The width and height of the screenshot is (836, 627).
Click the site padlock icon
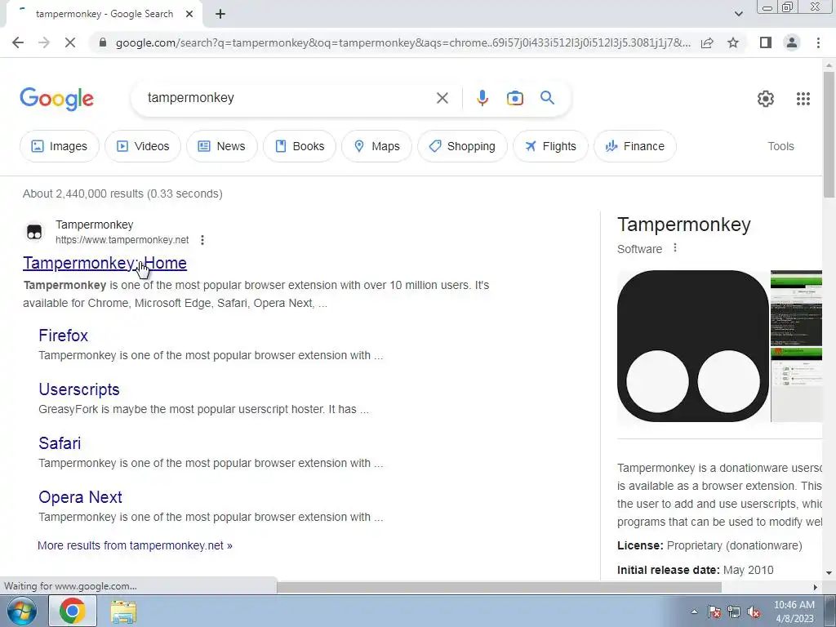[x=103, y=42]
